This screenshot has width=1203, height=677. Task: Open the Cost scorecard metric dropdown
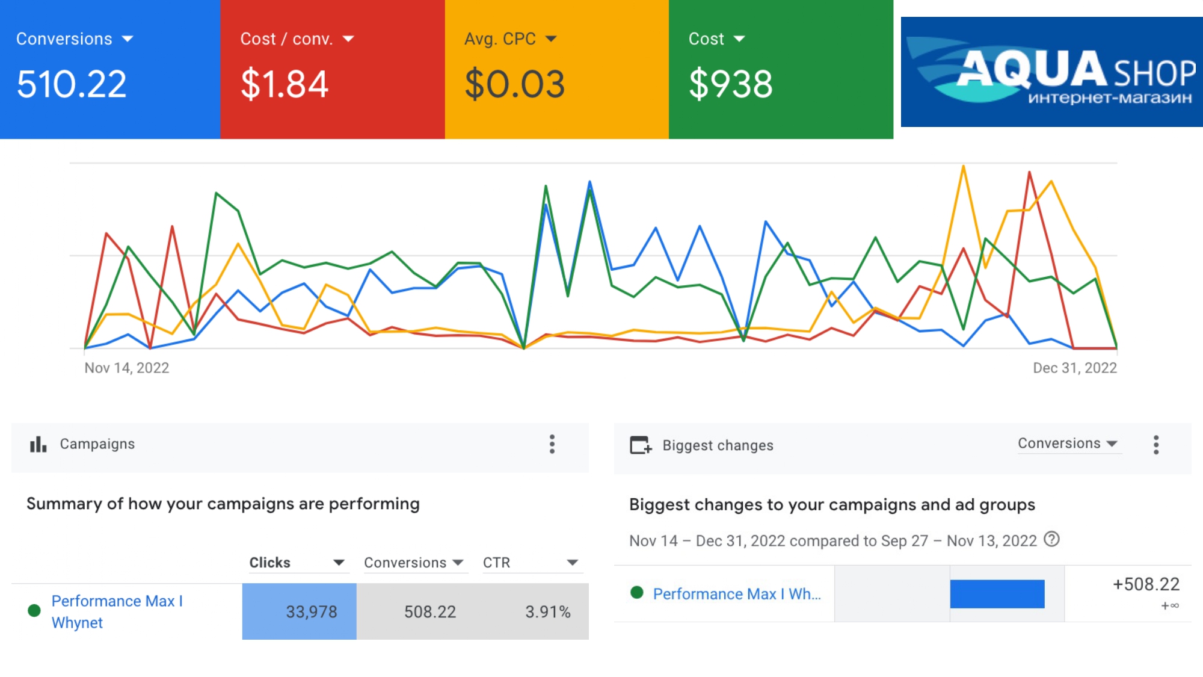click(x=739, y=39)
